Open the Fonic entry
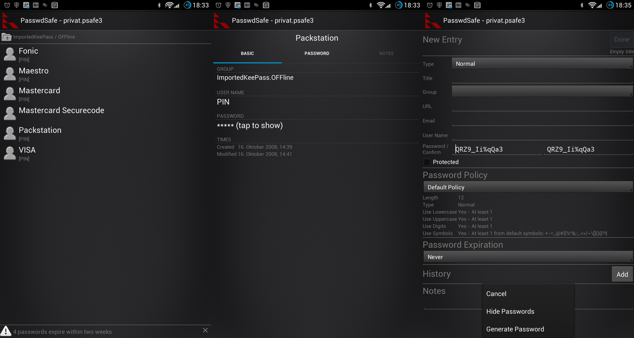 (x=106, y=54)
